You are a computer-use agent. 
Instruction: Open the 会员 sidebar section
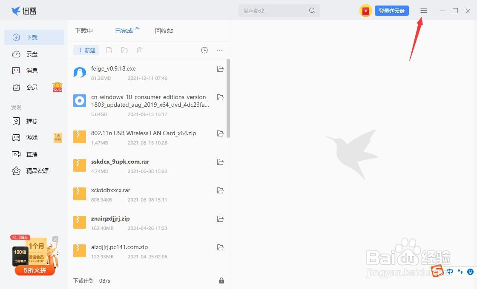click(32, 88)
